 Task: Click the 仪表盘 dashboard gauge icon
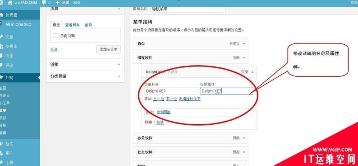pyautogui.click(x=1, y=15)
